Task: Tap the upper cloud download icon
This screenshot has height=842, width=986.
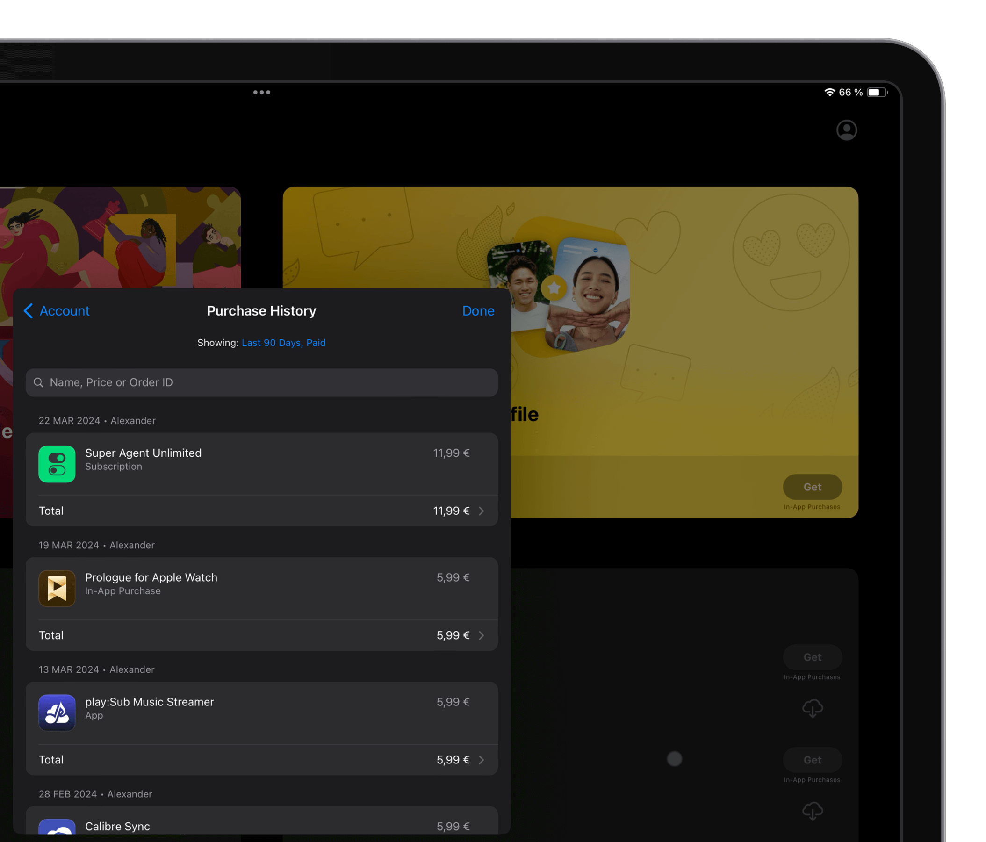Action: click(812, 708)
